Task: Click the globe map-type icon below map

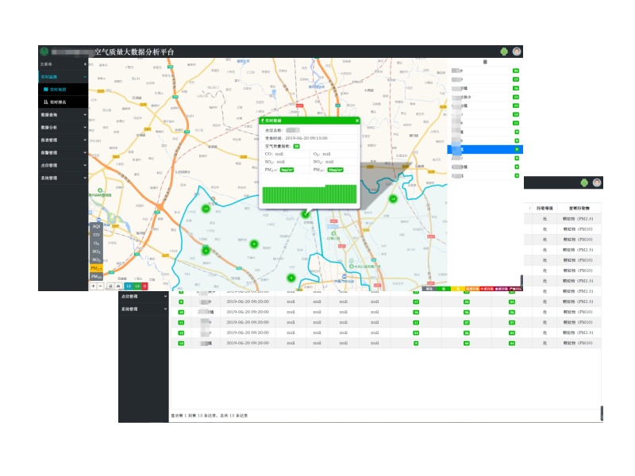Action: [x=110, y=286]
